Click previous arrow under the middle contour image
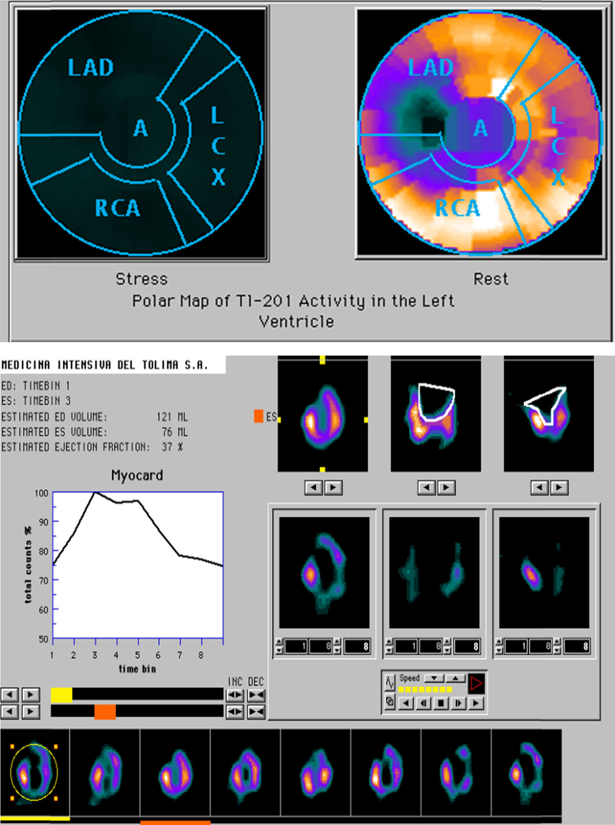This screenshot has width=615, height=825. [x=426, y=488]
